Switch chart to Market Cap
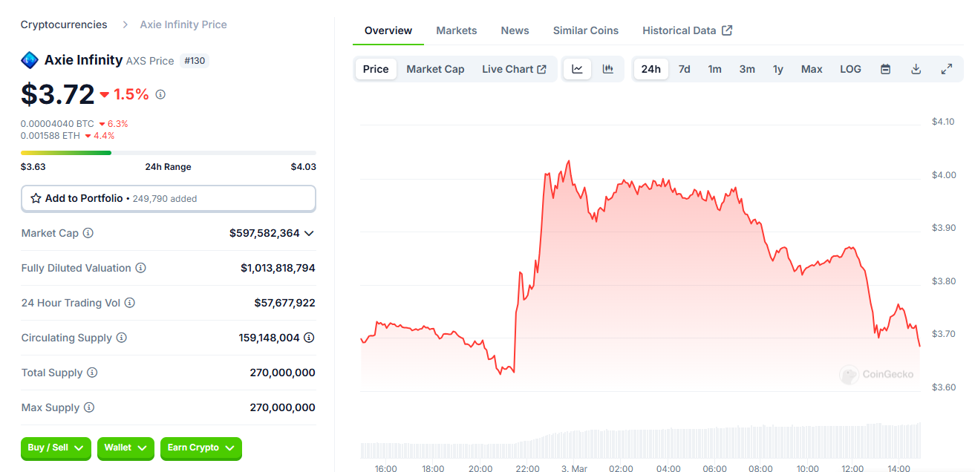This screenshot has width=975, height=472. point(435,69)
